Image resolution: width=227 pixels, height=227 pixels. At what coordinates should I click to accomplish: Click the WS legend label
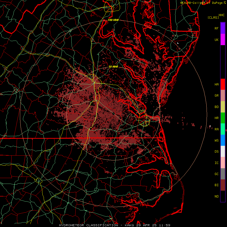click(x=216, y=140)
